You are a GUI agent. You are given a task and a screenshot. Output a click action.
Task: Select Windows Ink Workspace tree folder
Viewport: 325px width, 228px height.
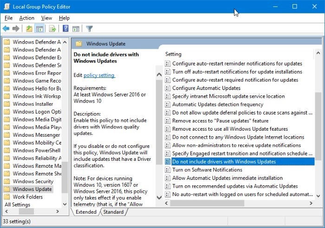37,96
